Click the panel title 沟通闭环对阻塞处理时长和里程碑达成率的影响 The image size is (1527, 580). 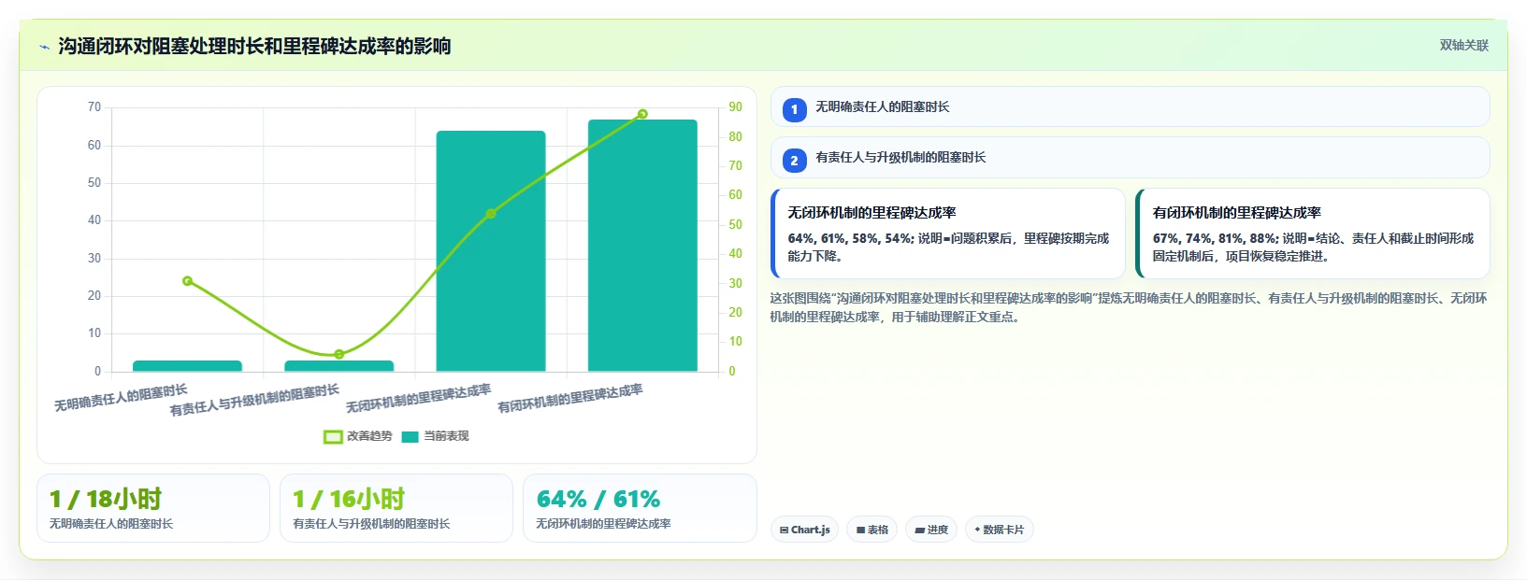(254, 47)
